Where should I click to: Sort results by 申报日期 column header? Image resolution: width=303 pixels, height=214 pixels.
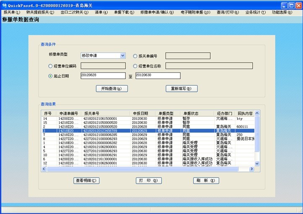(x=140, y=113)
